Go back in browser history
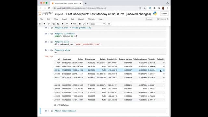 click(x=40, y=8)
